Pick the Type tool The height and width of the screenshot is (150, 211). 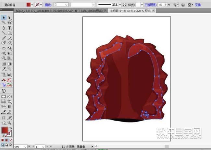(x=9, y=28)
